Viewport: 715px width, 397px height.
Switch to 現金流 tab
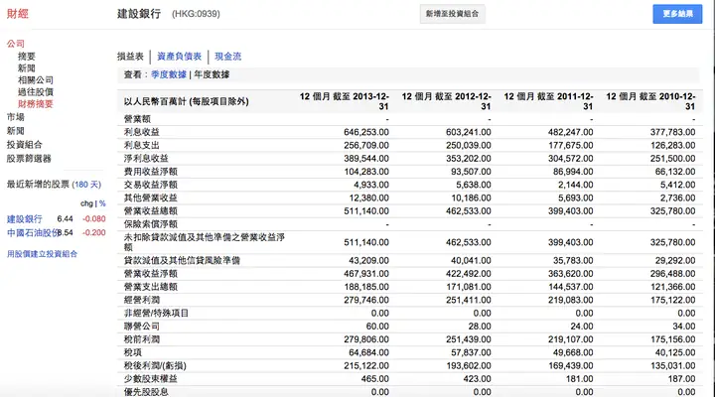click(228, 57)
